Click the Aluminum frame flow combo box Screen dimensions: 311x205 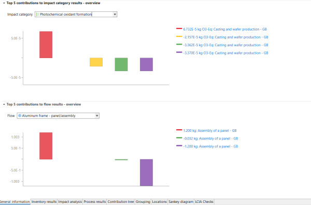pos(58,116)
